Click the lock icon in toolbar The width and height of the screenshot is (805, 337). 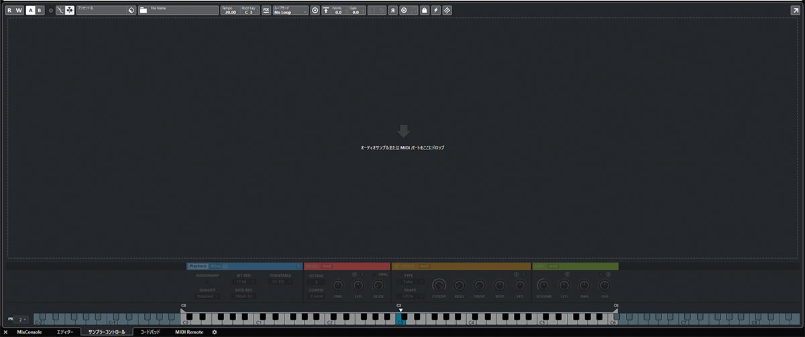pos(426,10)
